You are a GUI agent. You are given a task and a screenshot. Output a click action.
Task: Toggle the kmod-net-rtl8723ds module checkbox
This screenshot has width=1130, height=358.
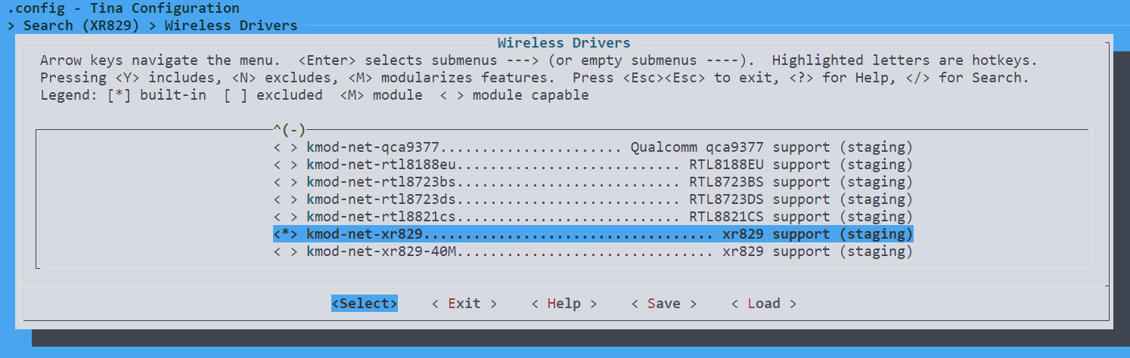coord(286,199)
